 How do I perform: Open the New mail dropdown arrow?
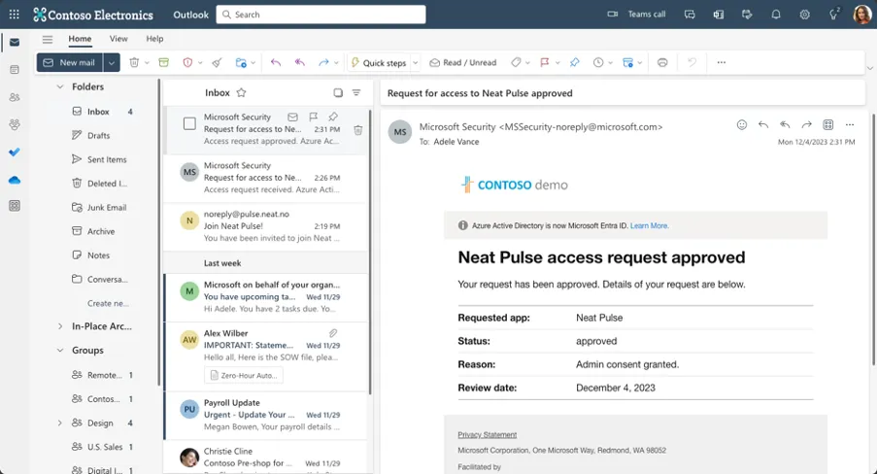click(x=112, y=62)
